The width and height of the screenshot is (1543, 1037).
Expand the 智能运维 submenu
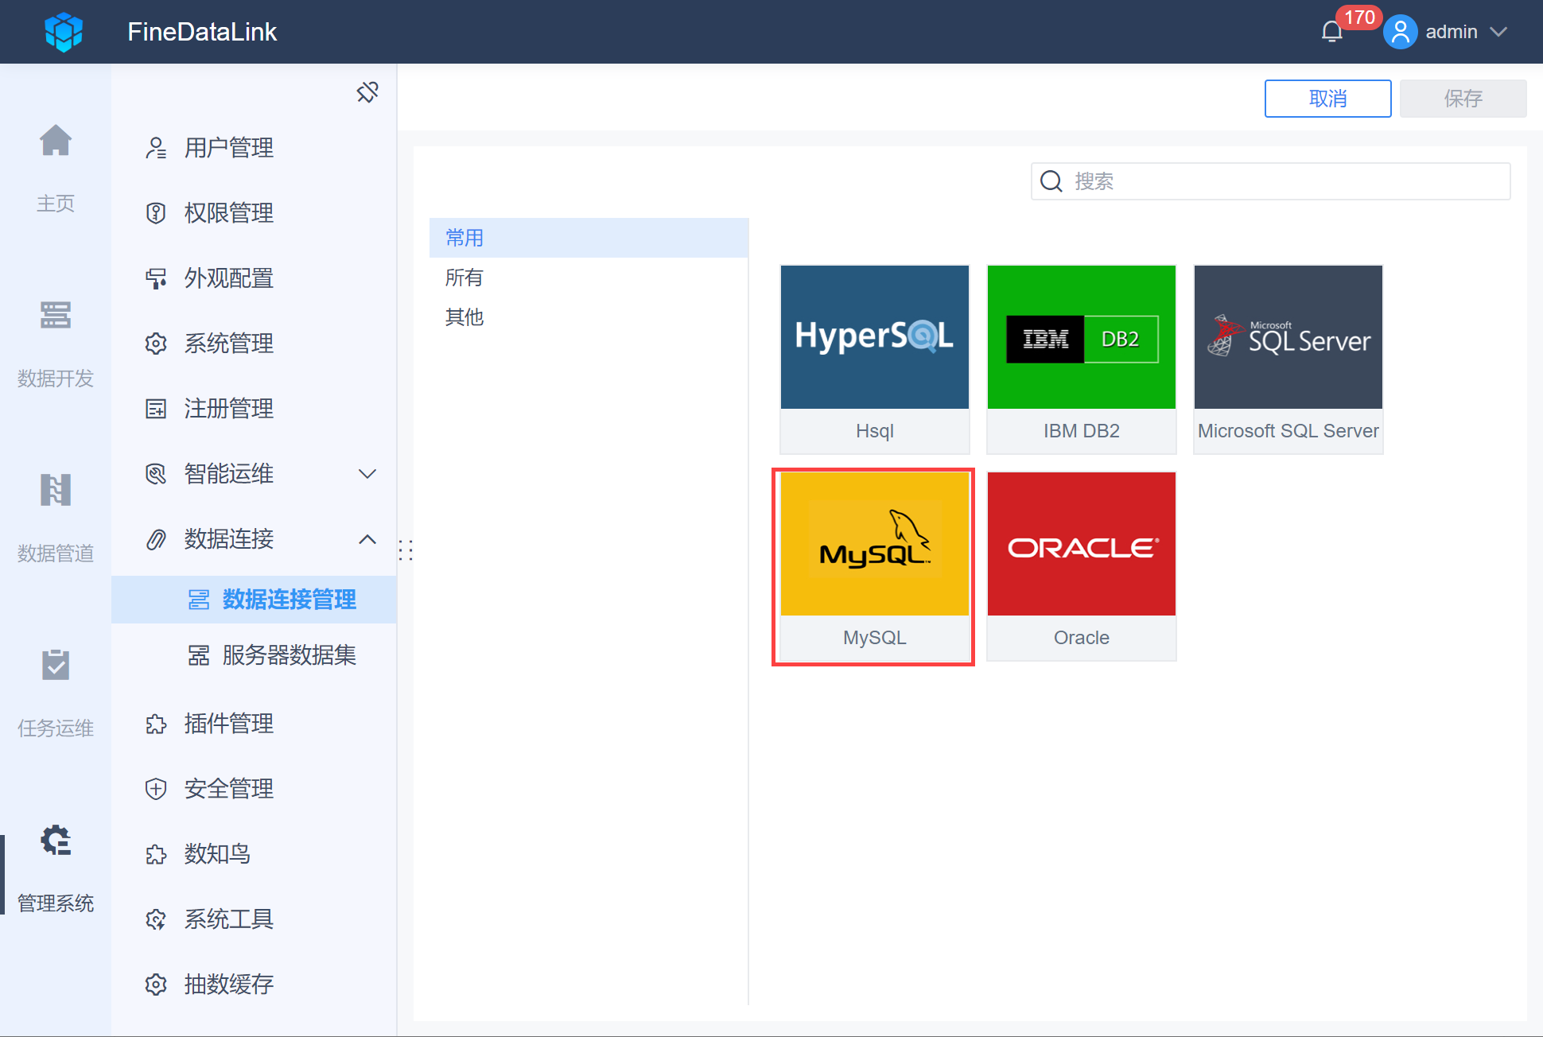click(367, 473)
